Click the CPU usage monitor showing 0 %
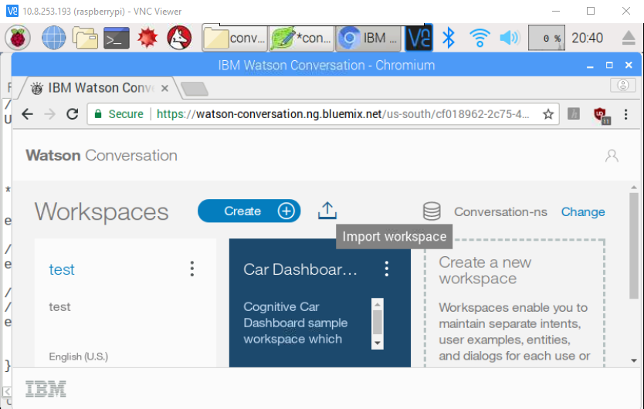Viewport: 644px width, 409px height. (x=546, y=38)
